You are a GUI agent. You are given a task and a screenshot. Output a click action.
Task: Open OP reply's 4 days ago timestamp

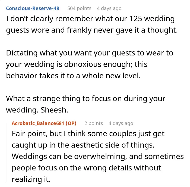(x=121, y=123)
